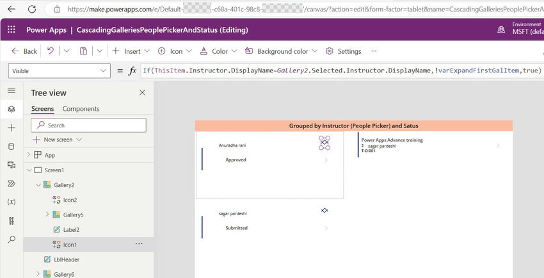Click the header label on canvas

coord(353,126)
